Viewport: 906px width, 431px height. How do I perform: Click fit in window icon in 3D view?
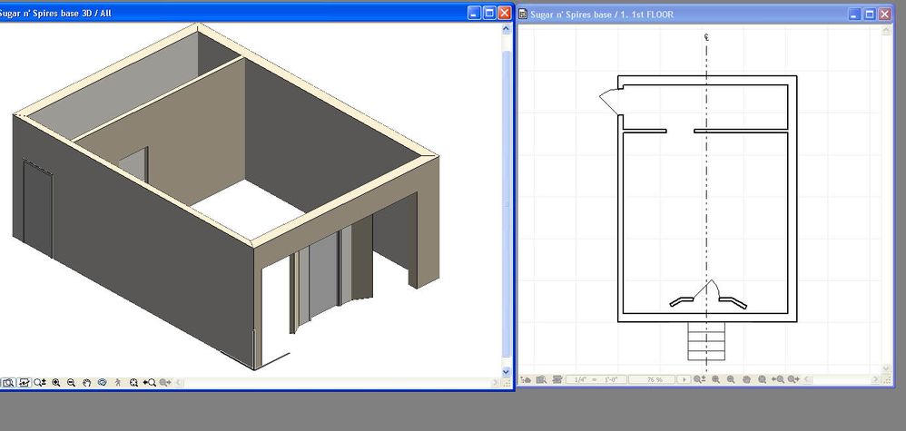click(x=133, y=383)
